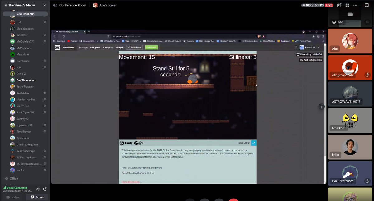Click the back arrow in shared browser

[55, 36]
